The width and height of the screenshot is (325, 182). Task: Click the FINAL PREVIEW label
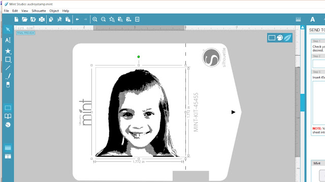point(25,33)
